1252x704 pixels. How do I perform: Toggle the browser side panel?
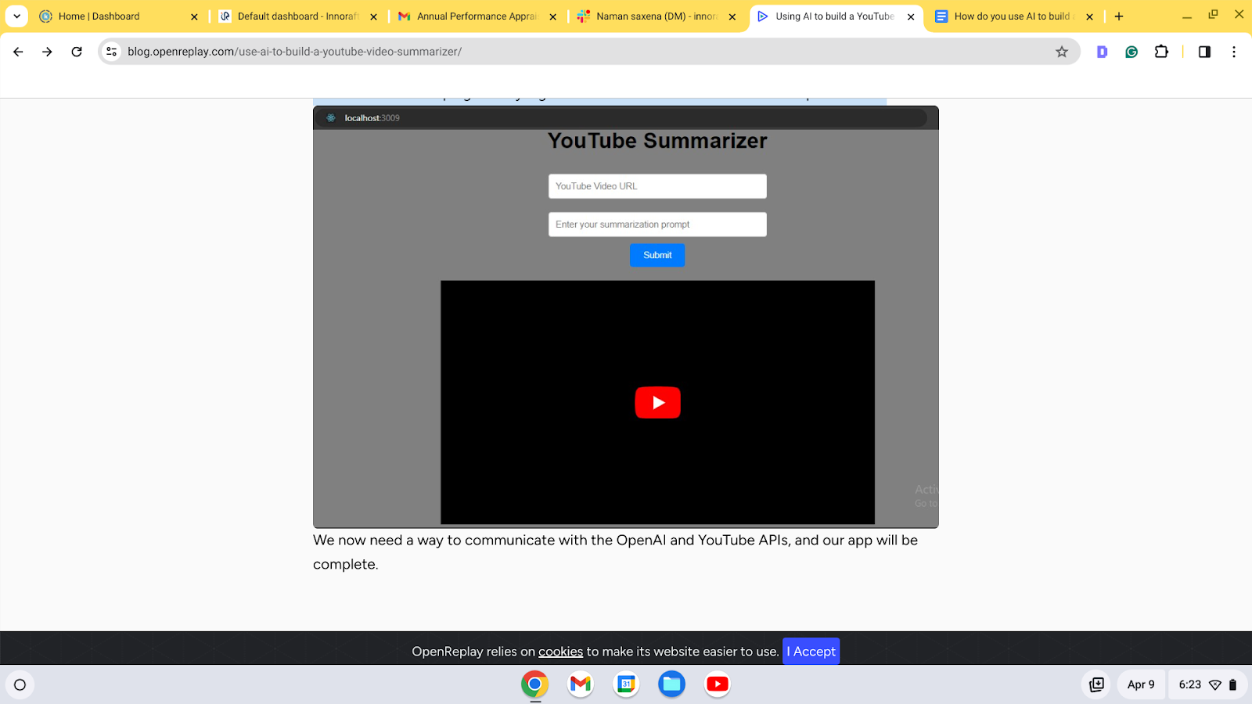point(1204,52)
